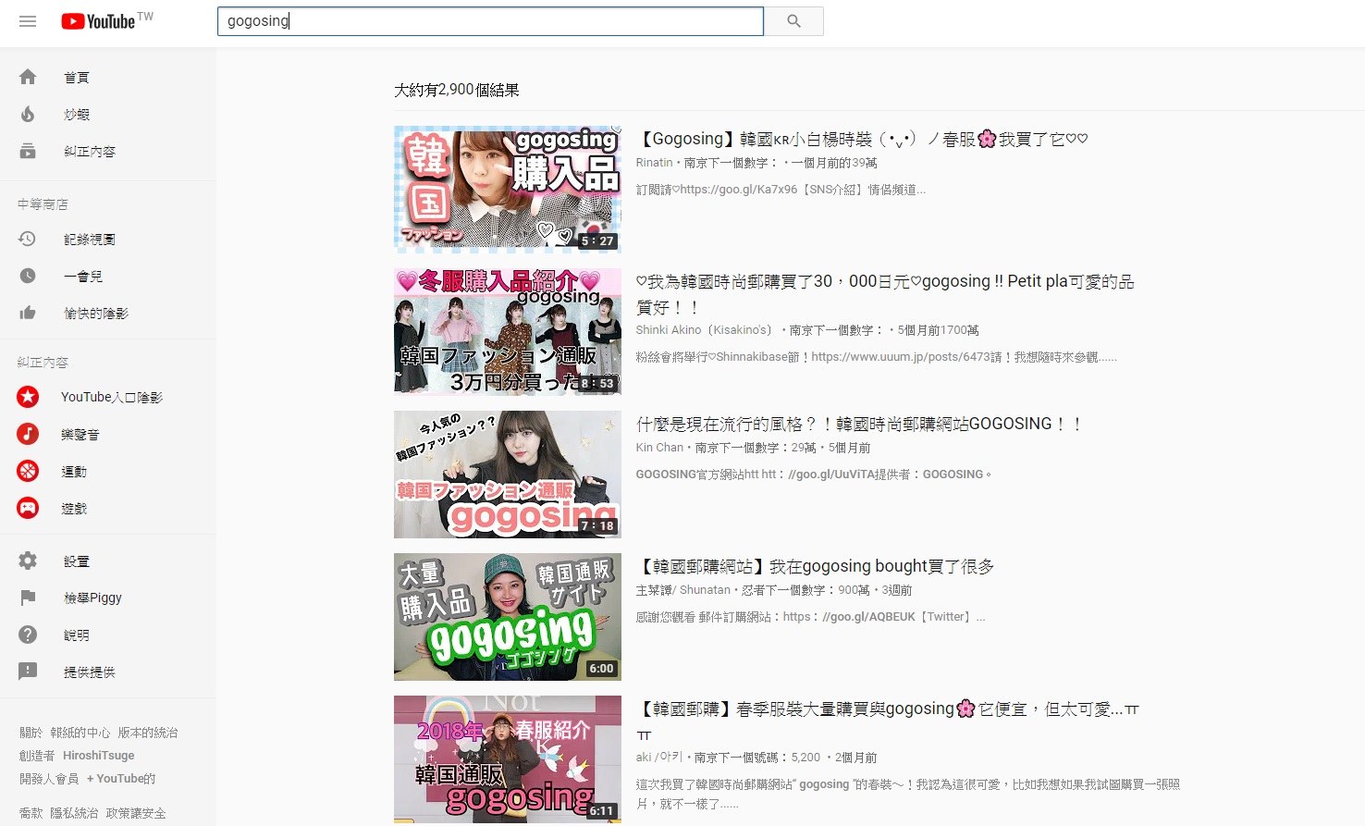Open title 【韓國郵購網站】我在gogosing bought買了很多

pyautogui.click(x=815, y=566)
